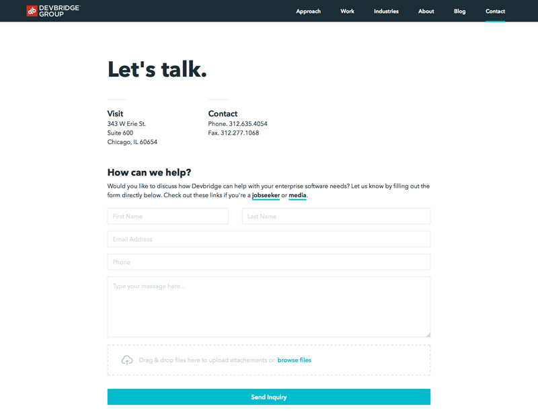Focus the Phone input field

coord(268,262)
